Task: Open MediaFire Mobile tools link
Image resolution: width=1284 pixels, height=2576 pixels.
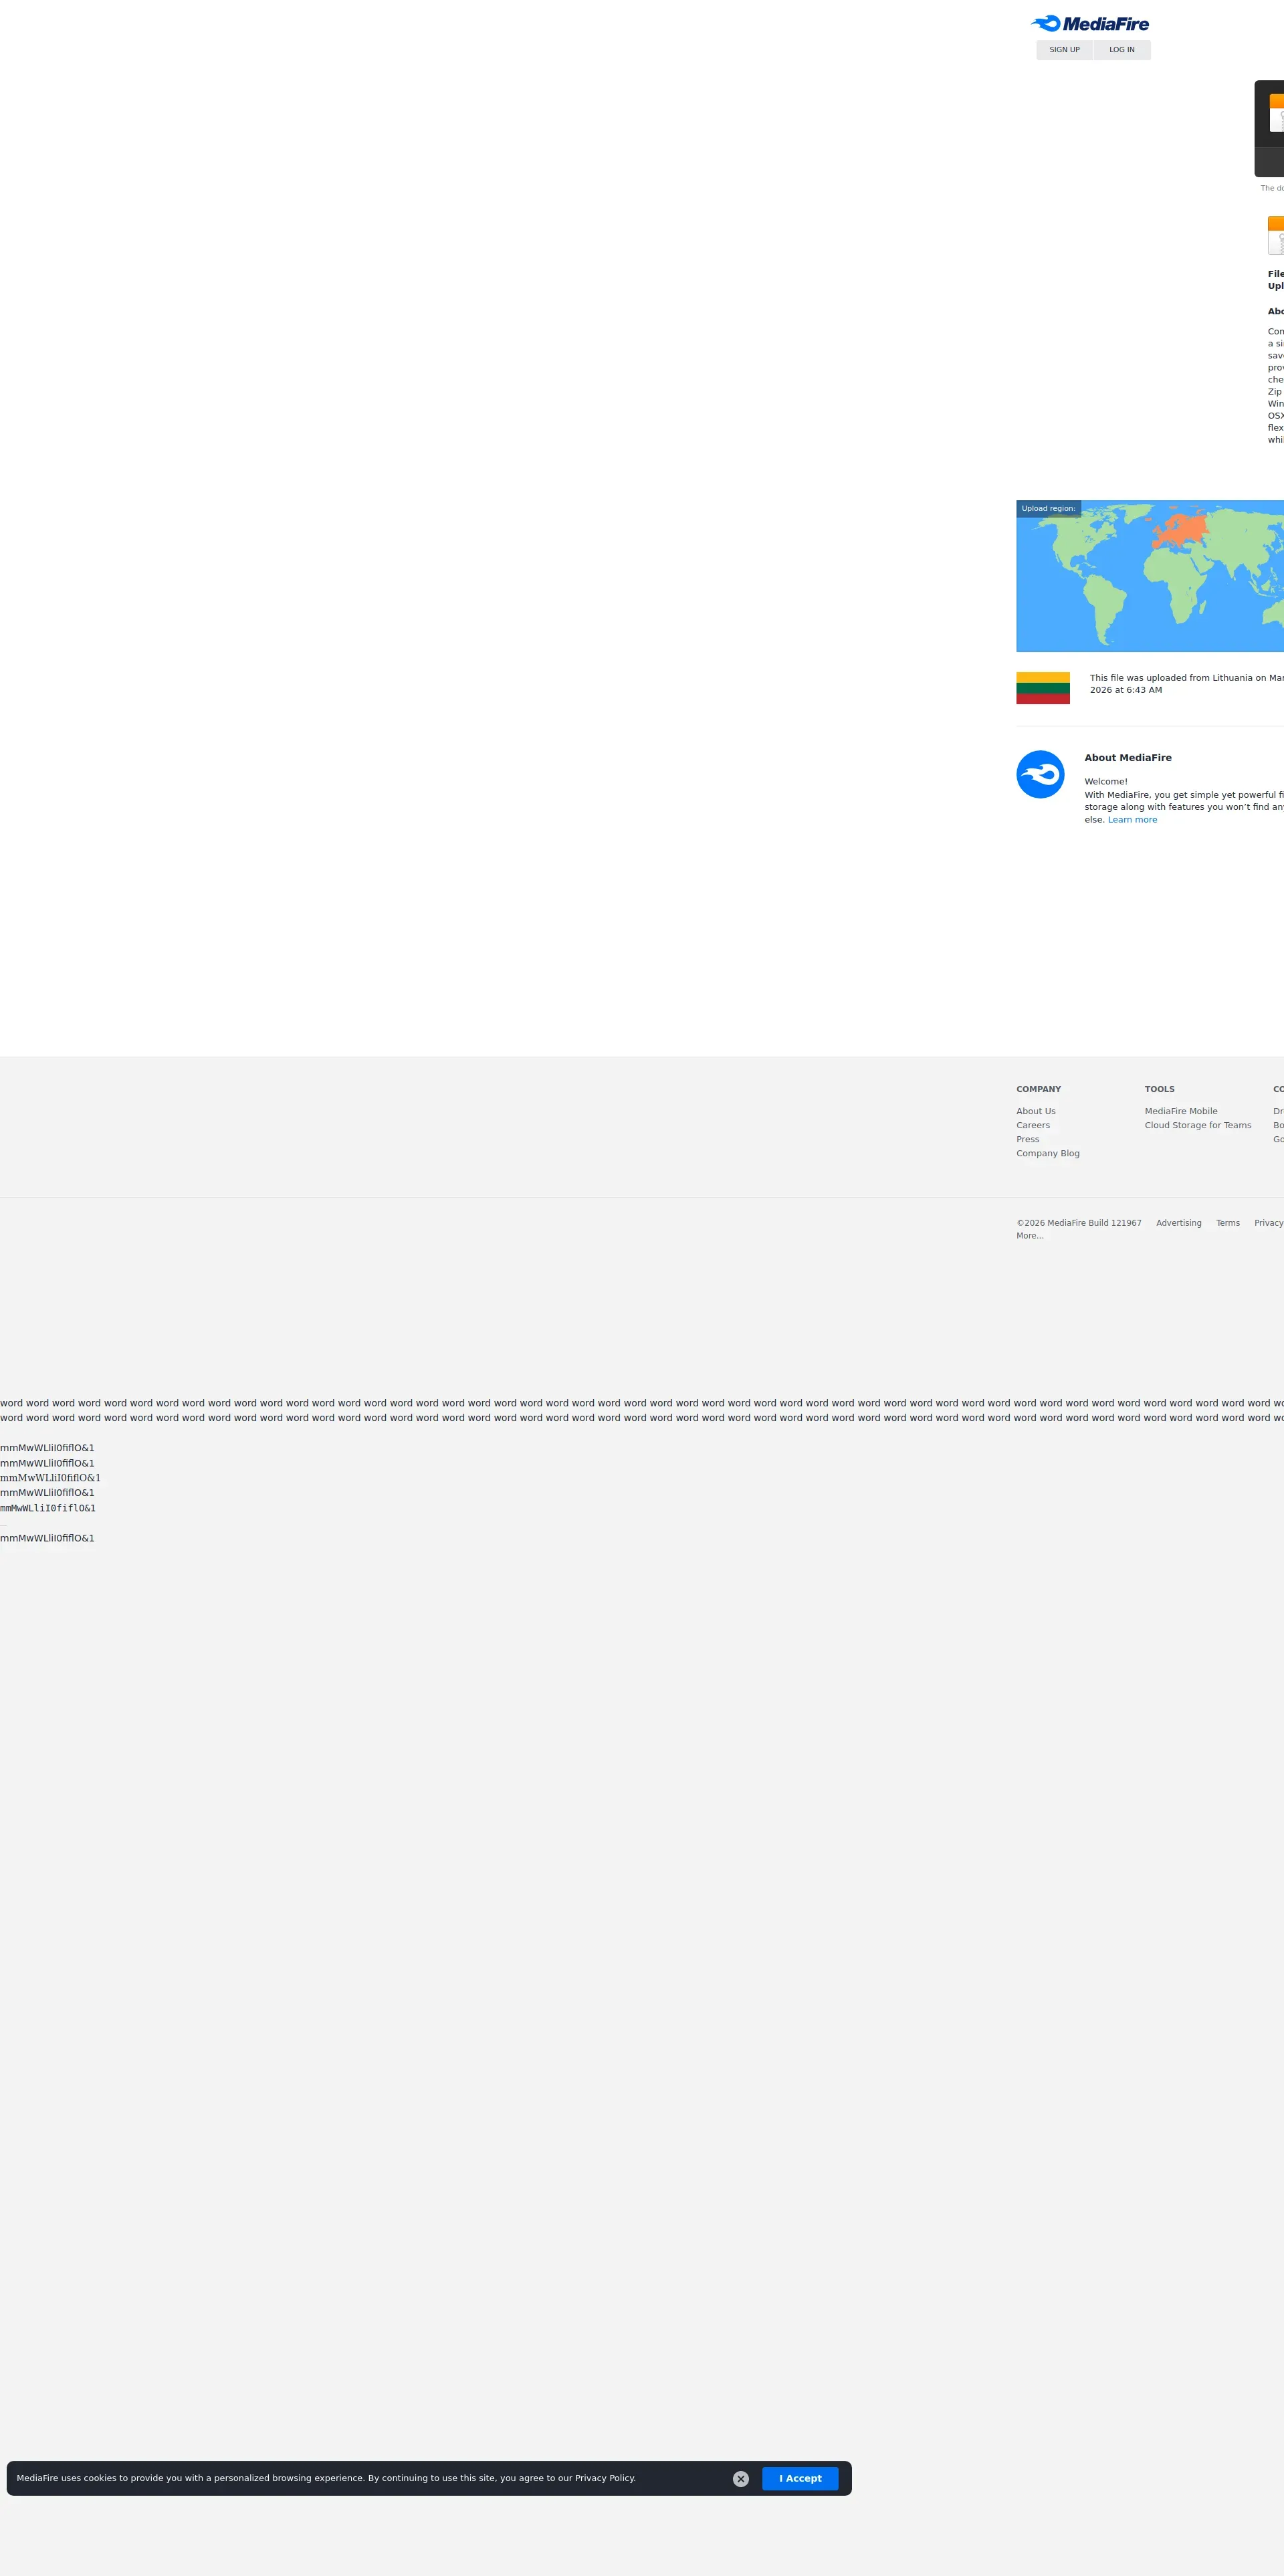Action: (x=1180, y=1111)
